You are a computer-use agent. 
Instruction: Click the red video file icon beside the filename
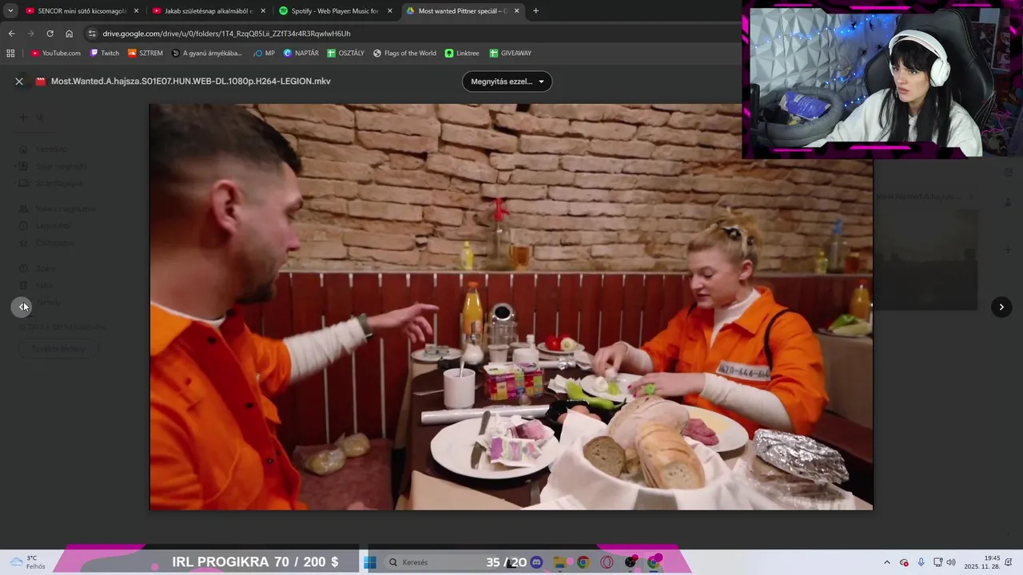coord(41,81)
